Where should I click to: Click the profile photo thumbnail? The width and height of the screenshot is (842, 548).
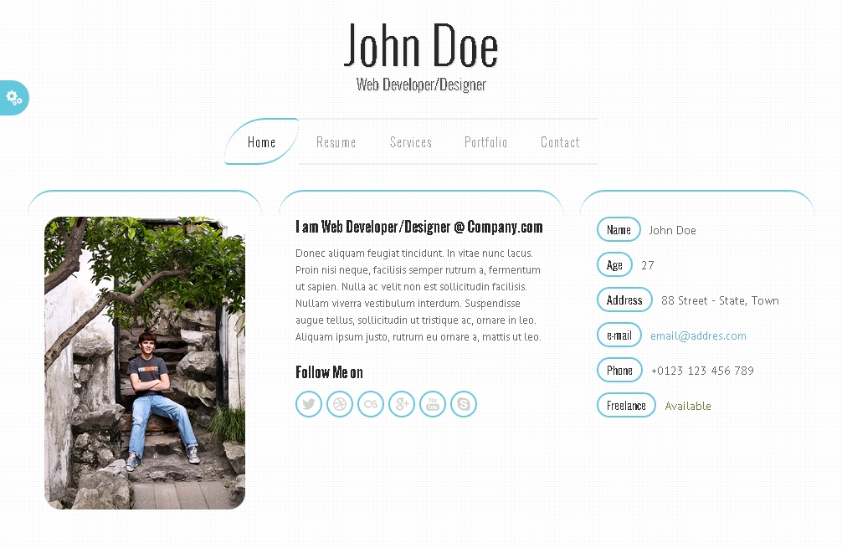[145, 363]
